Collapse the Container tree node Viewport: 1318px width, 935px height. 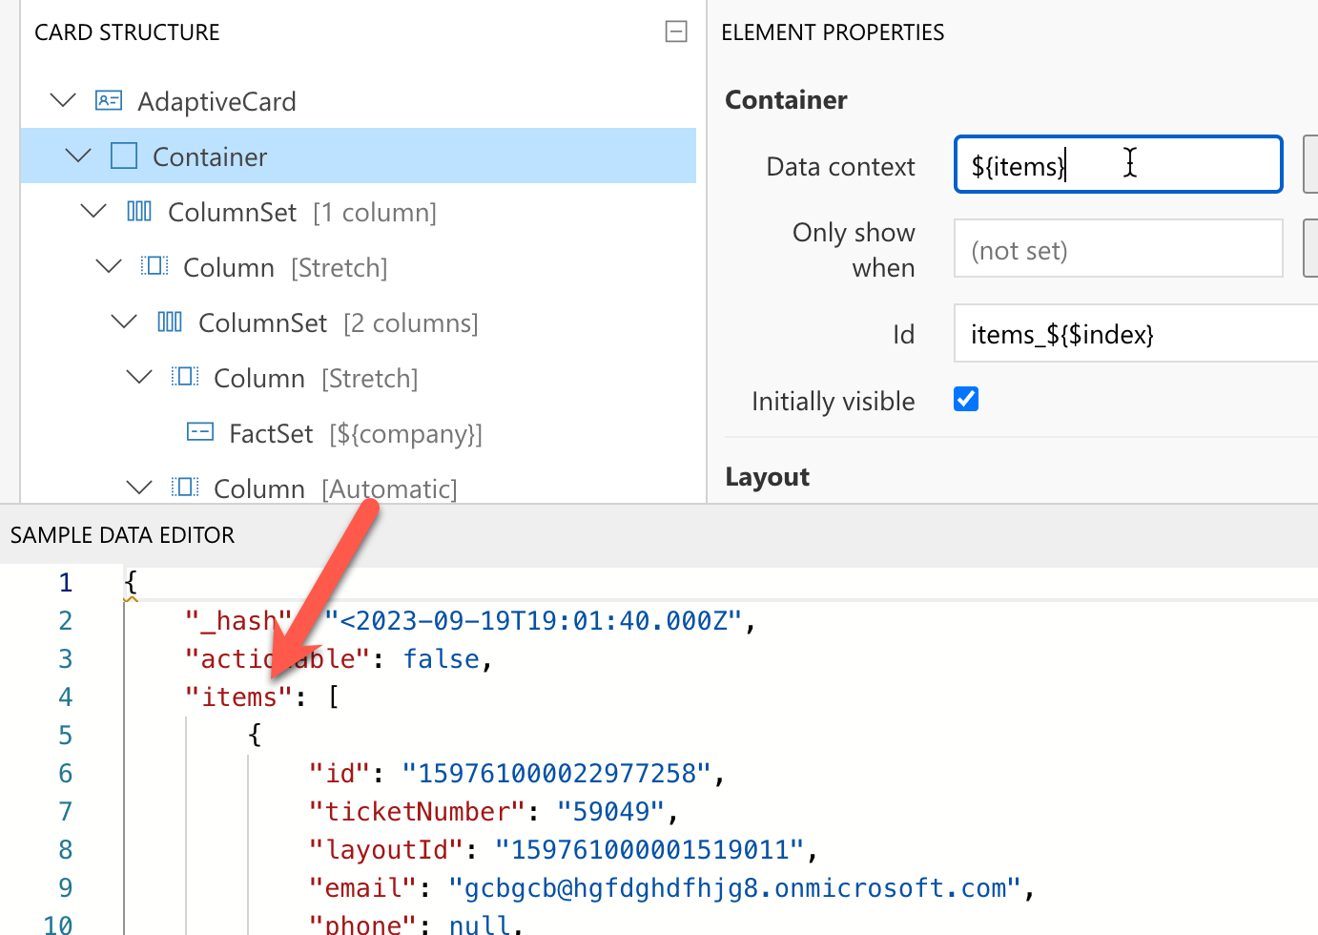click(x=77, y=156)
